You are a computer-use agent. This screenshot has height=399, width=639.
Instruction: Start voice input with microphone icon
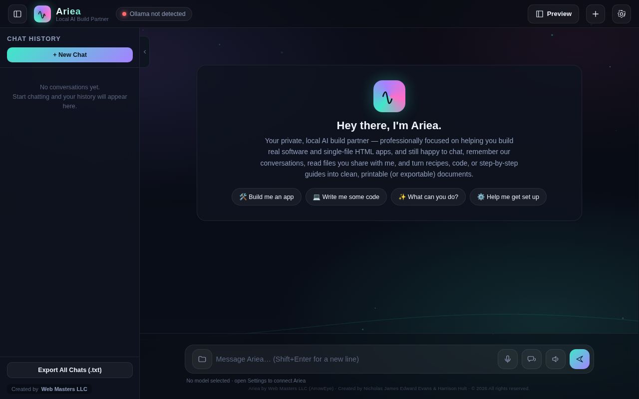[x=508, y=359]
